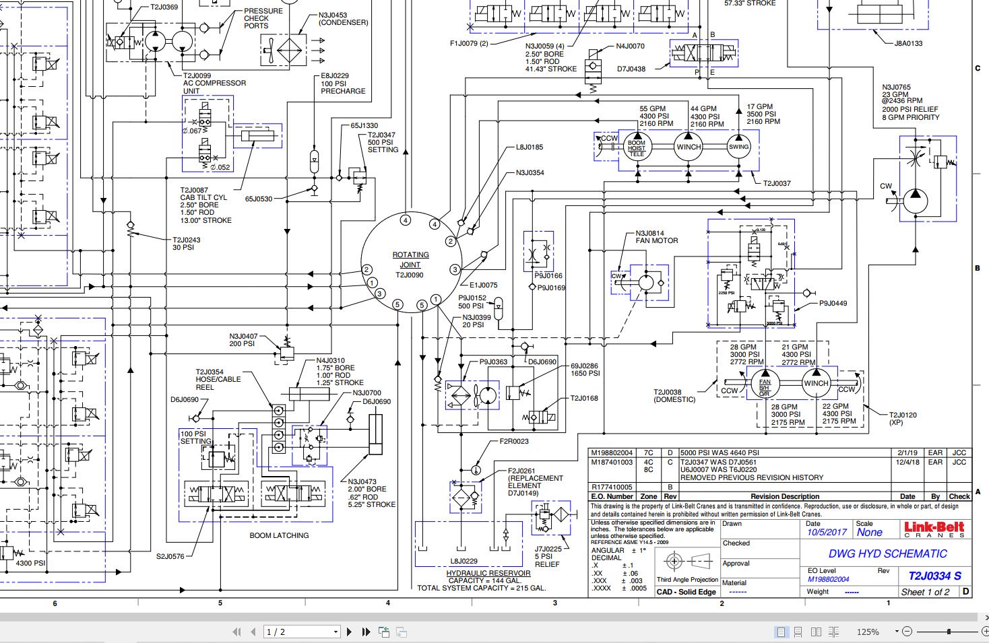The height and width of the screenshot is (643, 989).
Task: Click the horizontal scrollbar track
Action: [x=472, y=617]
